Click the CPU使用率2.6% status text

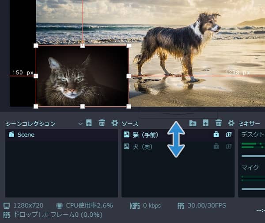click(x=89, y=205)
